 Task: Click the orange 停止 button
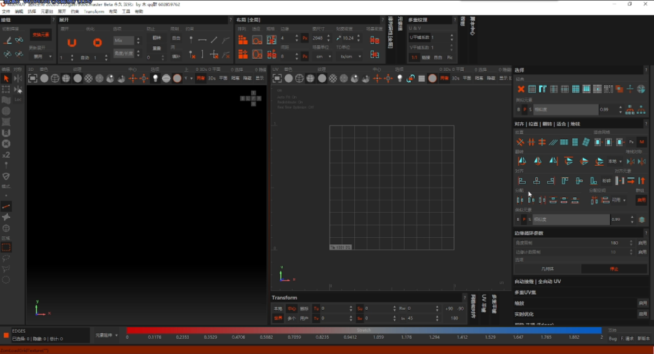point(614,269)
